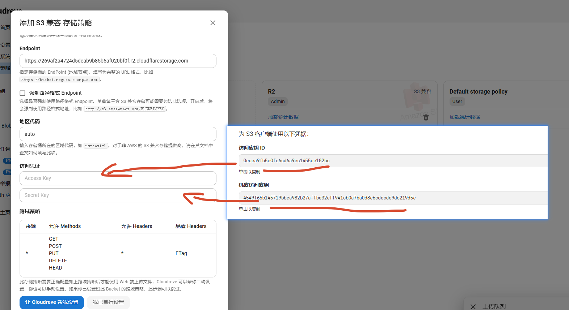Viewport: 569px width, 310px height.
Task: Open the 设置 sidebar item
Action: 5,45
